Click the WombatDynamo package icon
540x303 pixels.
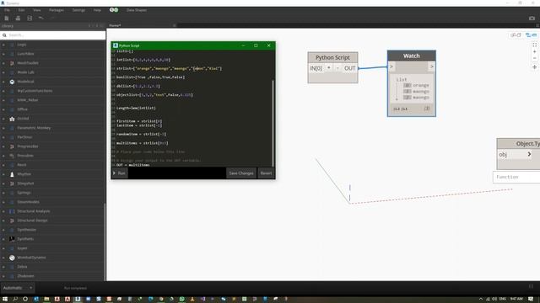[12, 258]
